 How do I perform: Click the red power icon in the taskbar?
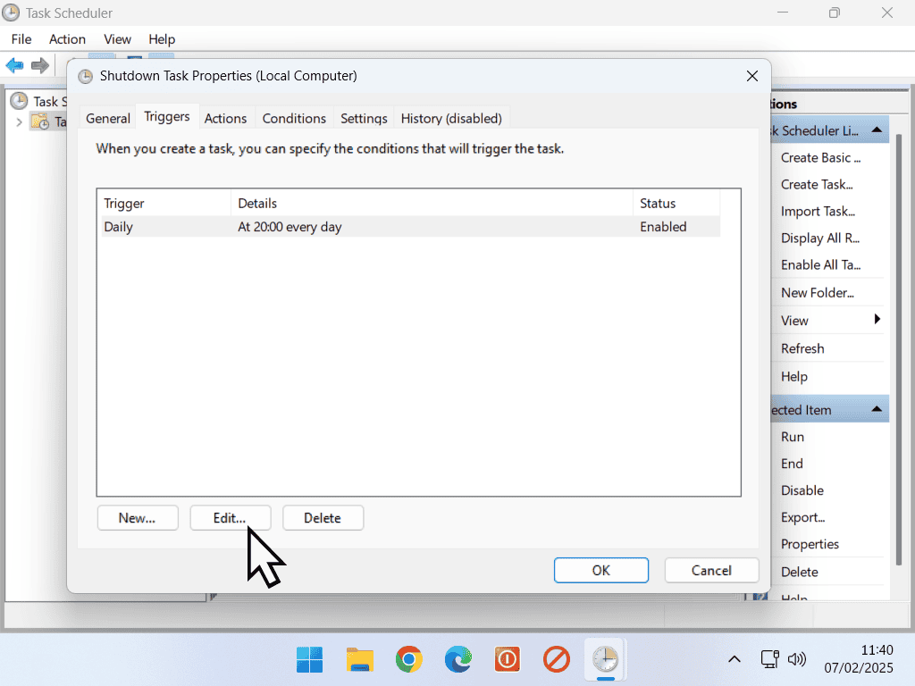tap(508, 660)
